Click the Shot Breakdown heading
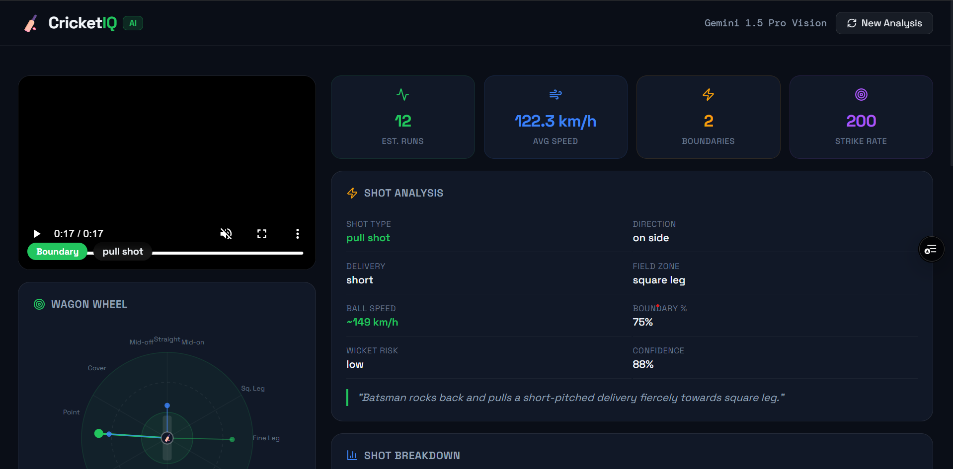 [412, 456]
